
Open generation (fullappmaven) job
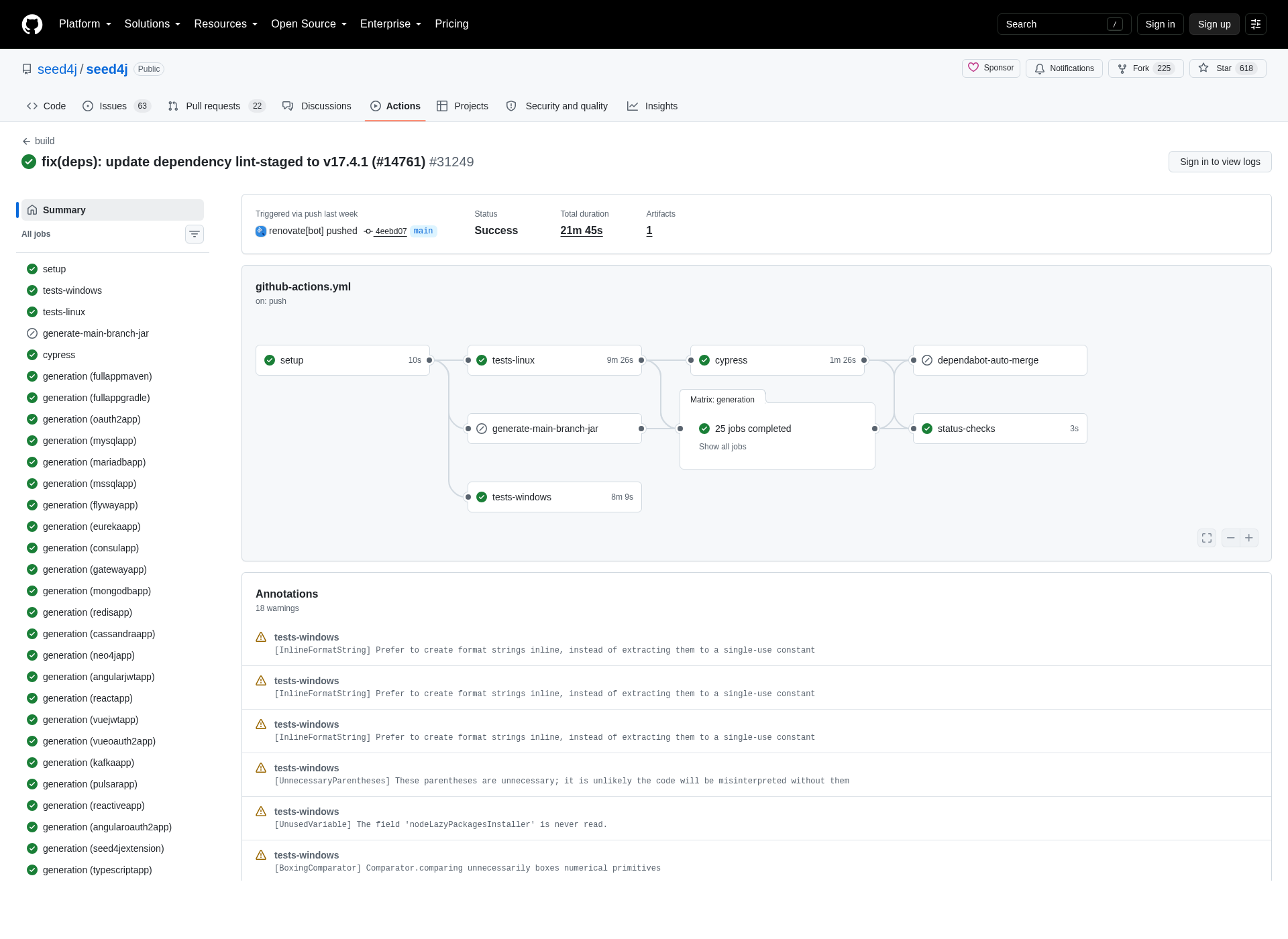pyautogui.click(x=113, y=376)
